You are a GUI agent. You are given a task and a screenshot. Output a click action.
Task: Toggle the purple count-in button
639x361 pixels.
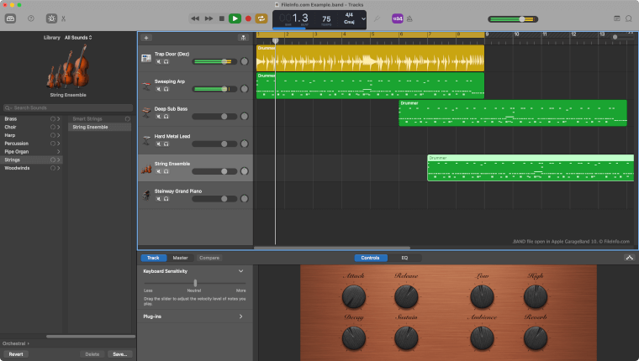pyautogui.click(x=398, y=18)
